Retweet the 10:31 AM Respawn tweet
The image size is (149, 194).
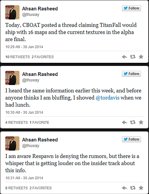click(x=133, y=188)
